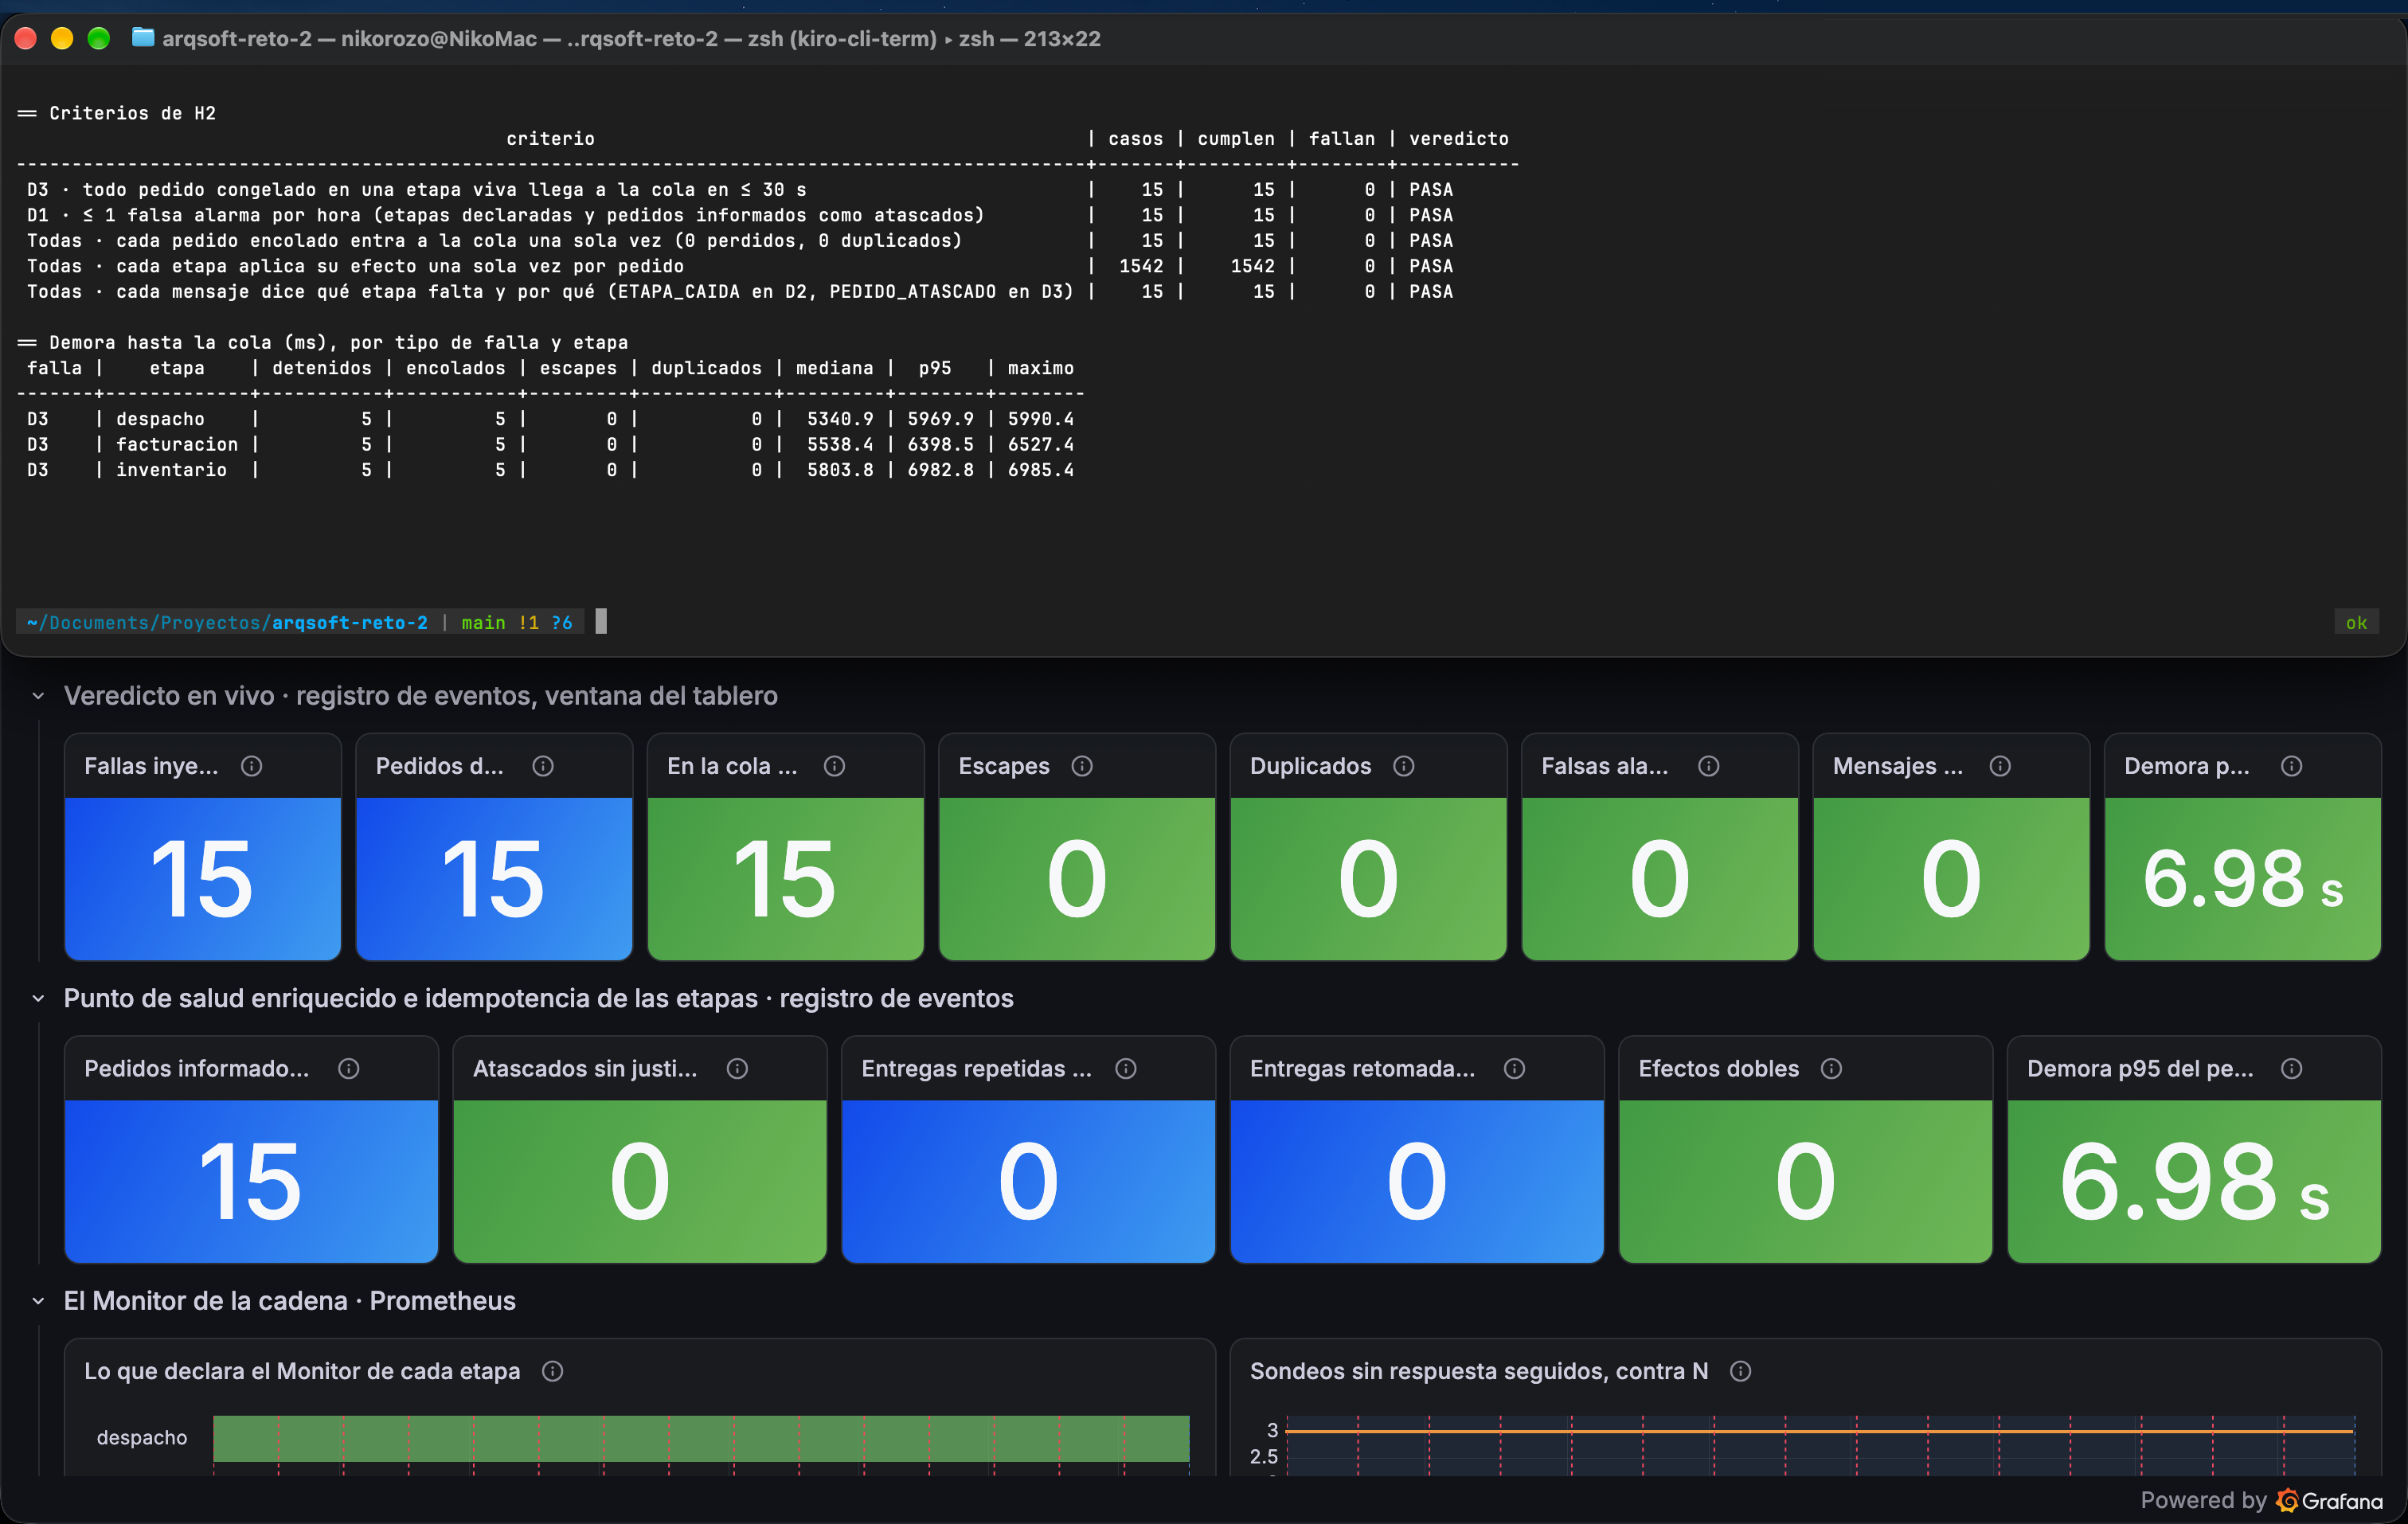The width and height of the screenshot is (2408, 1524).
Task: Click the 0 value in Atascados sin justi... panel
Action: tap(640, 1182)
